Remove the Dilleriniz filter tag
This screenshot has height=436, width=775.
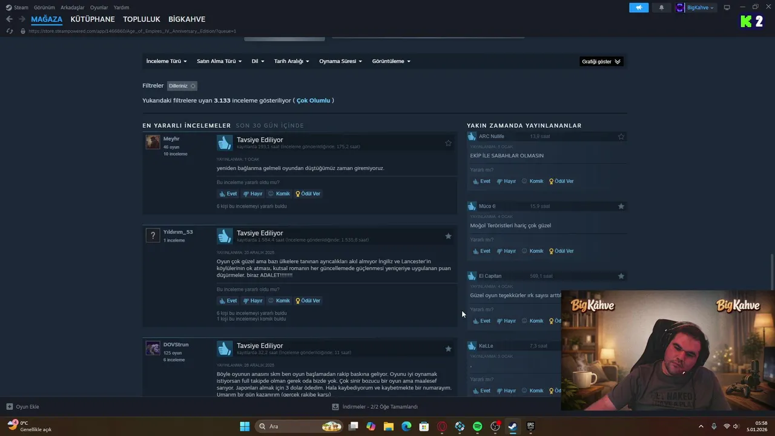point(193,86)
